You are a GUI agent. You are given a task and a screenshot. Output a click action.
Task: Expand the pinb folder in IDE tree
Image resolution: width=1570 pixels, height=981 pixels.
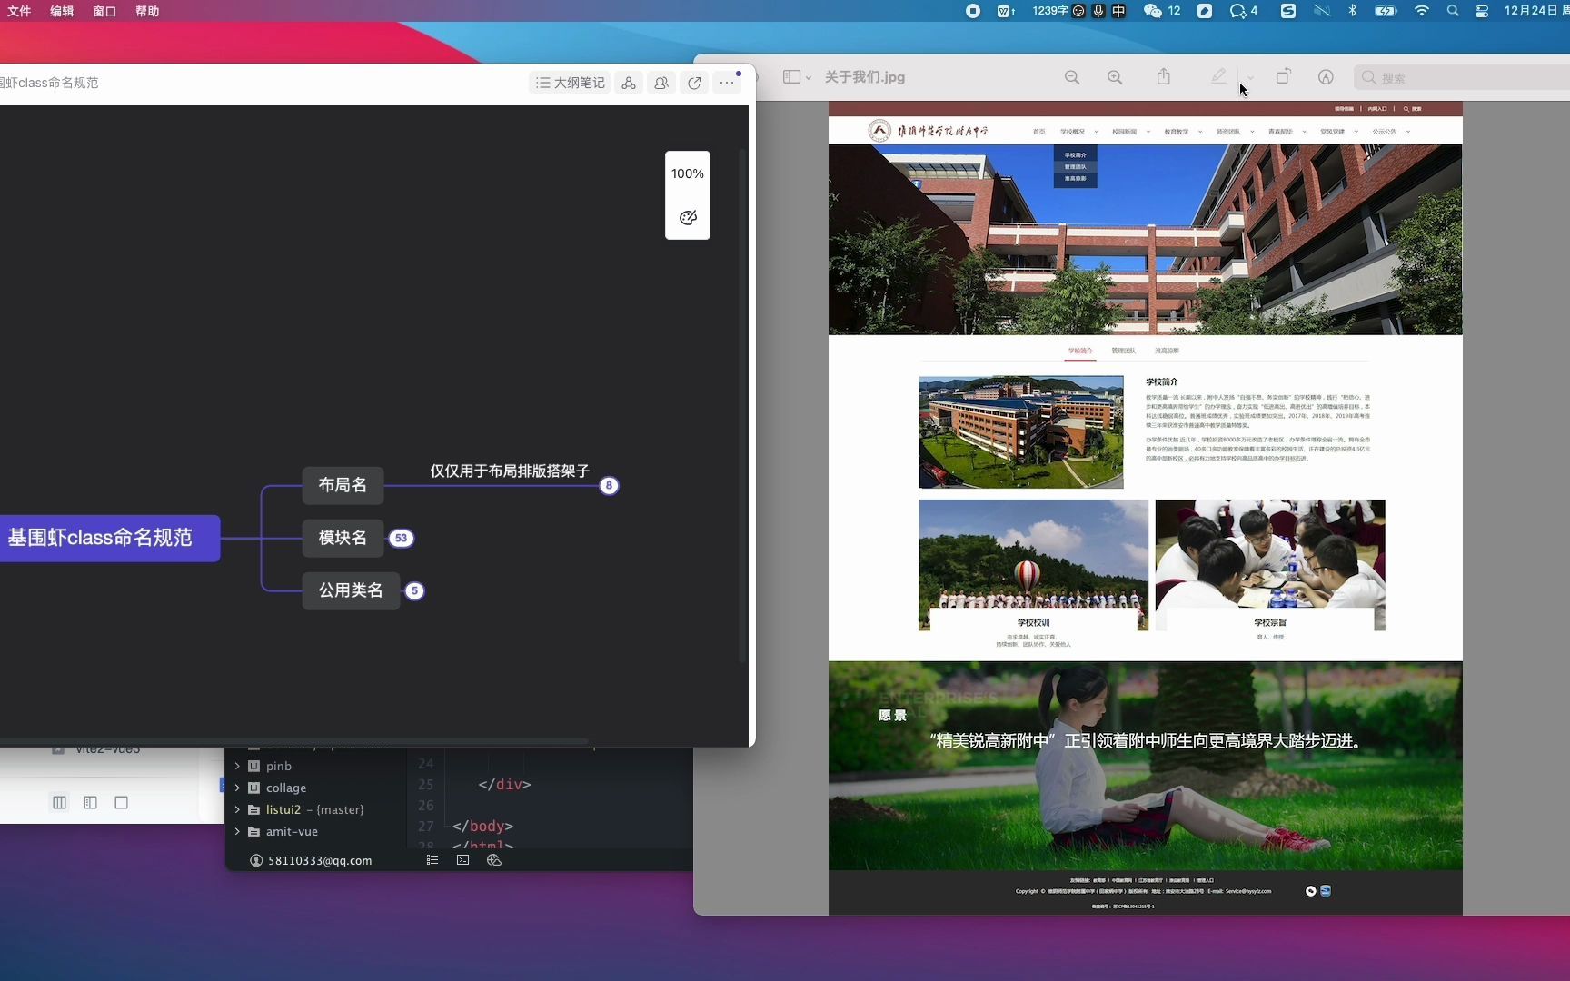(x=238, y=766)
